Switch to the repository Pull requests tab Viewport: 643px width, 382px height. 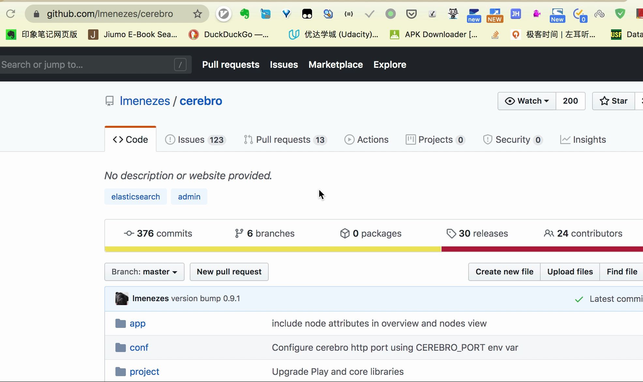tap(285, 140)
